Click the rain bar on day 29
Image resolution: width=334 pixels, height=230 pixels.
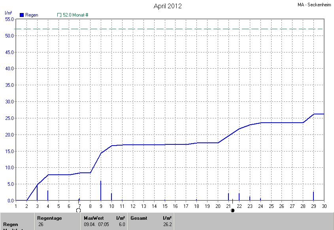tap(313, 196)
